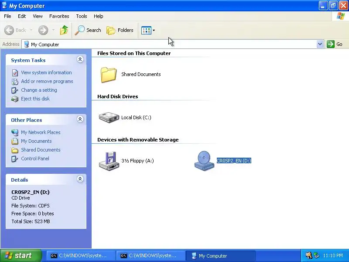Click the My Network Places icon

pyautogui.click(x=15, y=133)
